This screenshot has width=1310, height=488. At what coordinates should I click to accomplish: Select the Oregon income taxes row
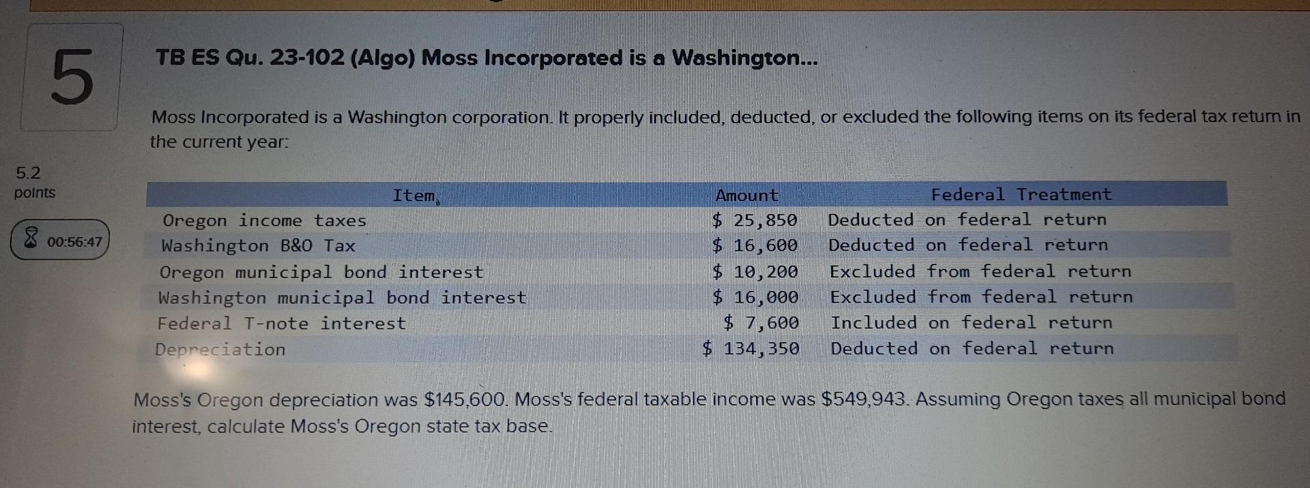tap(263, 220)
